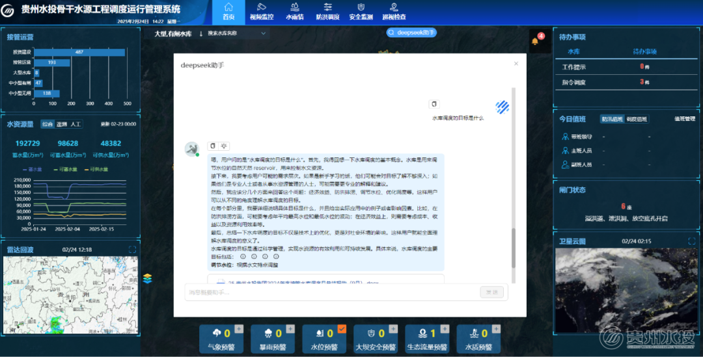Viewport: 703px width, 357px height.
Task: Enable the 生态流量预警 plus toggle
Action: (x=445, y=329)
